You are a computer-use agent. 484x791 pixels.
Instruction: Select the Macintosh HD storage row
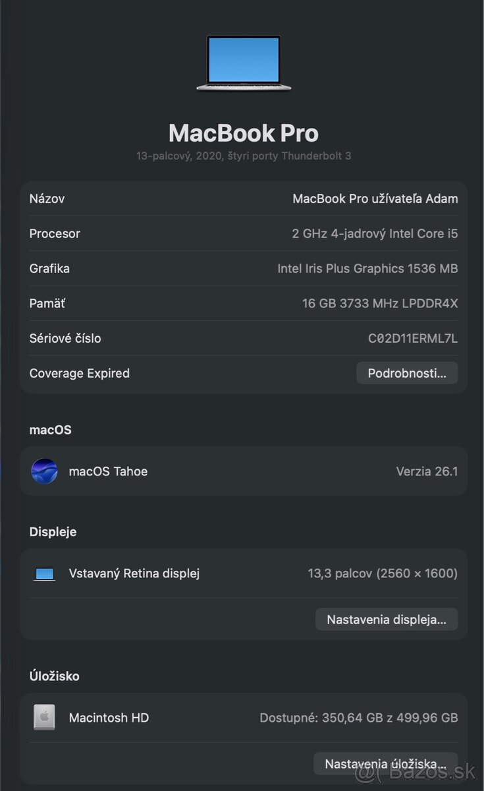(243, 717)
